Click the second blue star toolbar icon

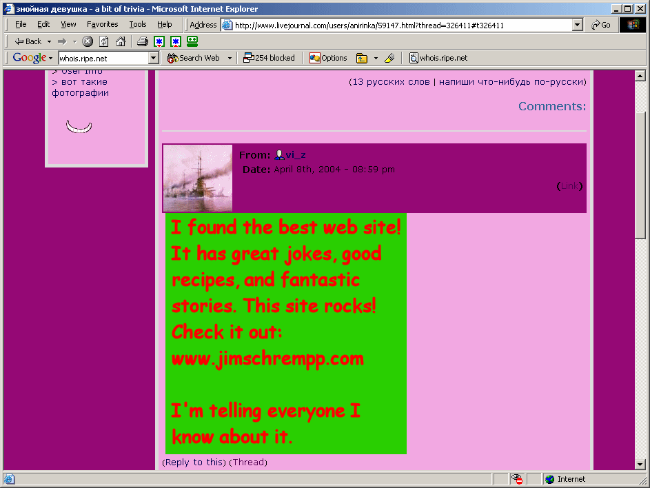point(176,41)
